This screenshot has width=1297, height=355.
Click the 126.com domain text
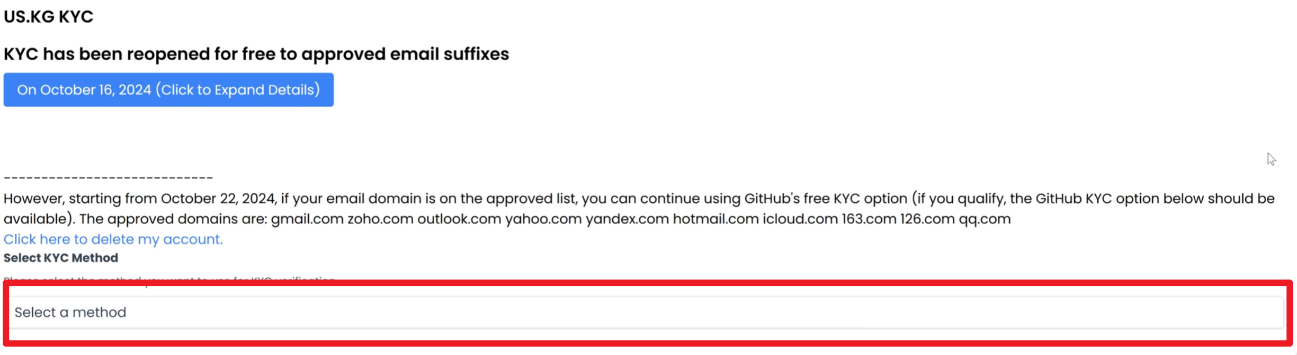(x=927, y=219)
